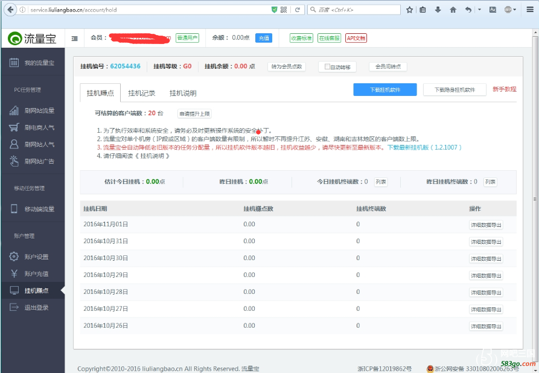Open 移动端流量 phone icon
The image size is (539, 373).
(x=14, y=209)
